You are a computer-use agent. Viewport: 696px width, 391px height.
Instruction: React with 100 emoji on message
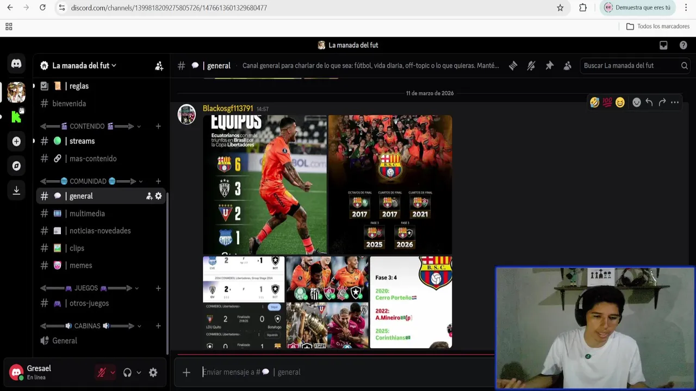(607, 102)
